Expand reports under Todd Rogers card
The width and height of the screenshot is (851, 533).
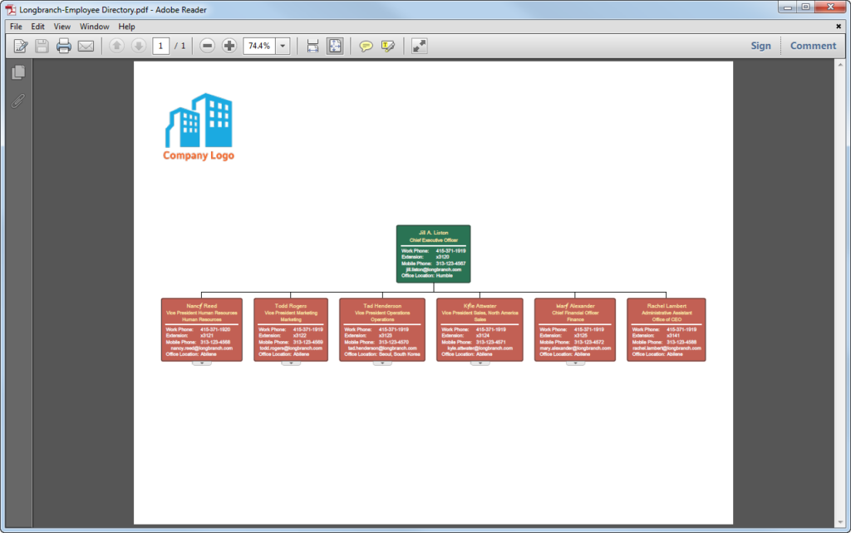(x=291, y=363)
